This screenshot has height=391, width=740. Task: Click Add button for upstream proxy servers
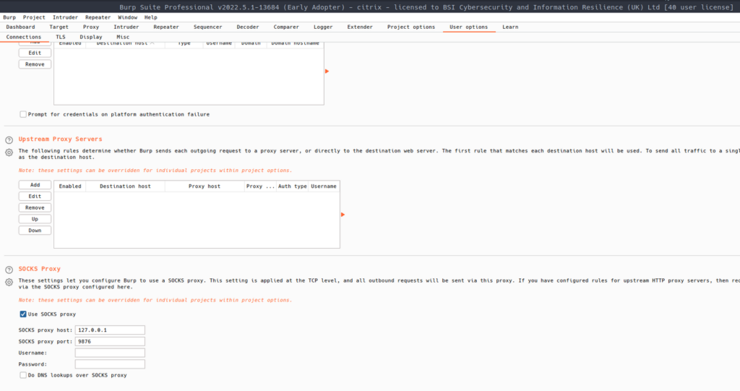pyautogui.click(x=35, y=184)
